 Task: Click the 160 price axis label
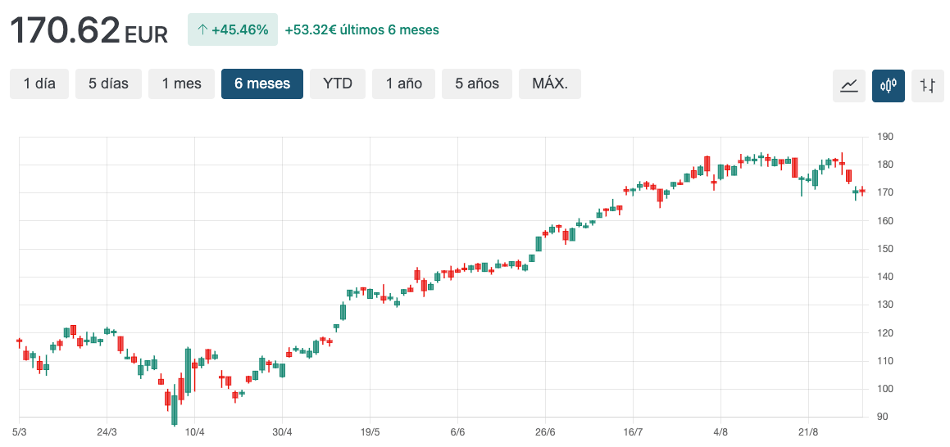point(885,221)
